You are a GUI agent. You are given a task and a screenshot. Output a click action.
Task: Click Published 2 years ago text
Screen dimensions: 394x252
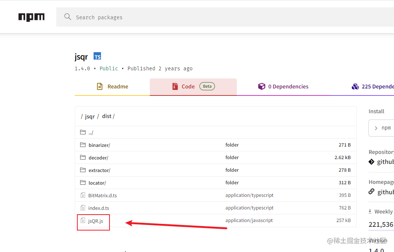160,68
